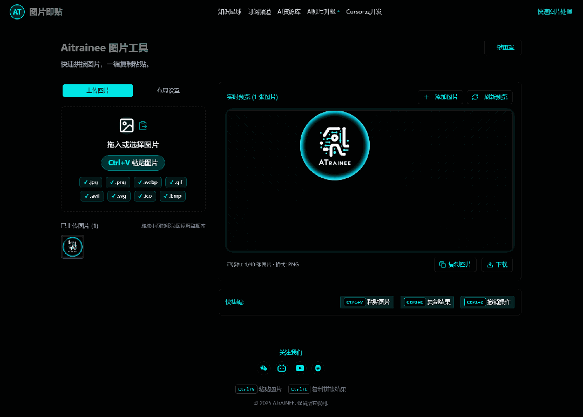Click the .ico format chip
The width and height of the screenshot is (583, 417).
coord(145,196)
